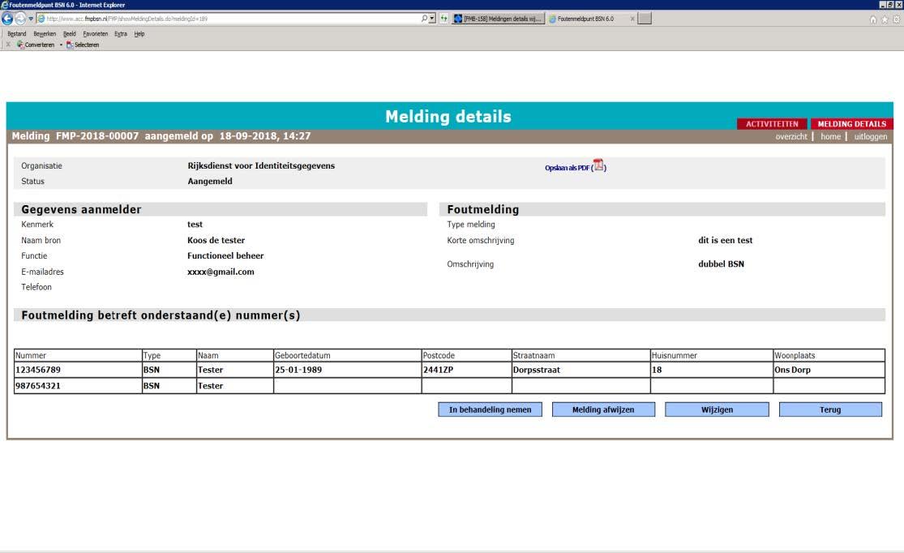This screenshot has width=904, height=553.
Task: Click the browser forward arrow button
Action: point(20,19)
